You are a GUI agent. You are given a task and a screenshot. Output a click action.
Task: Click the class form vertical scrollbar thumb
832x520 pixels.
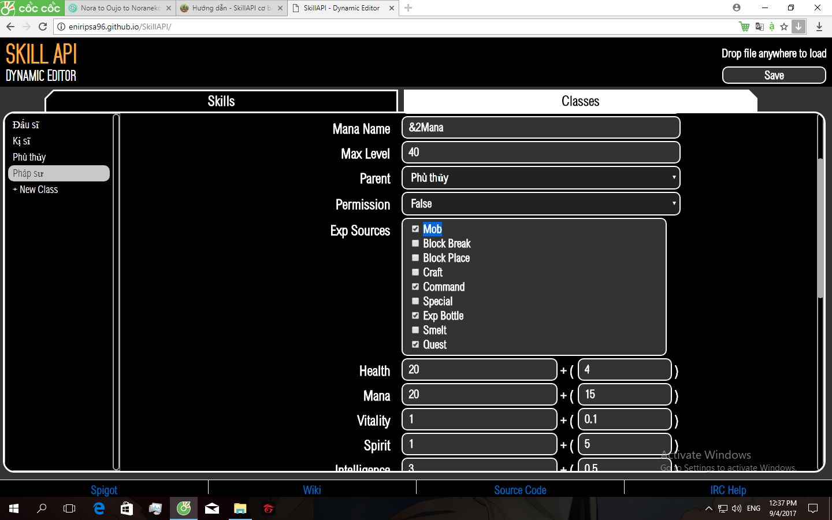coord(820,228)
